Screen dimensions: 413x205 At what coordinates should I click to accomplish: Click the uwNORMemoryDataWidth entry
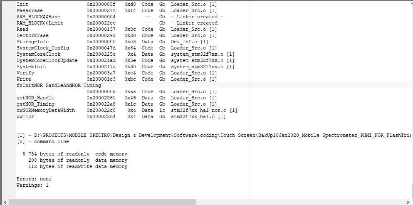pyautogui.click(x=46, y=111)
